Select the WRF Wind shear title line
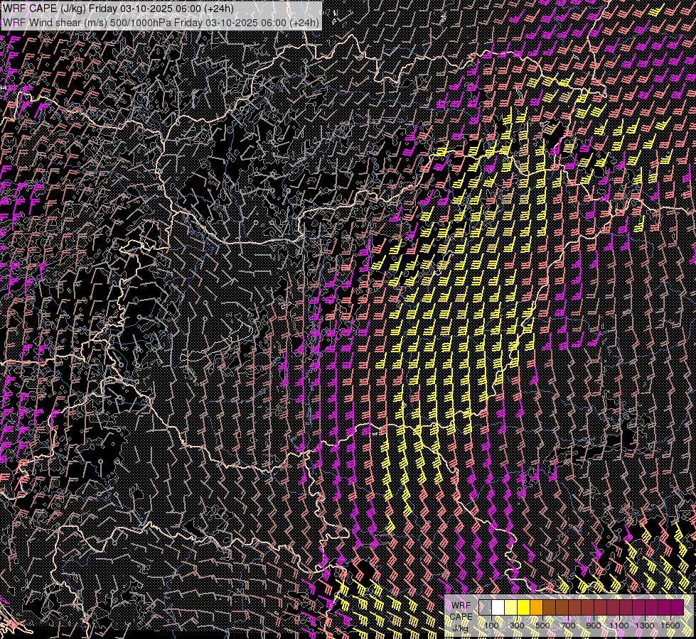 tap(161, 22)
